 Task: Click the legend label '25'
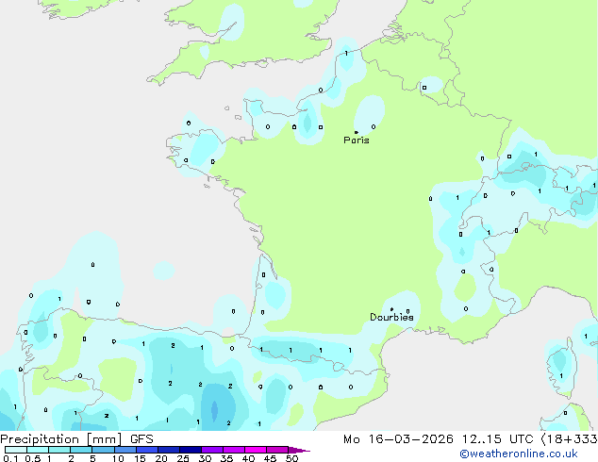(183, 458)
